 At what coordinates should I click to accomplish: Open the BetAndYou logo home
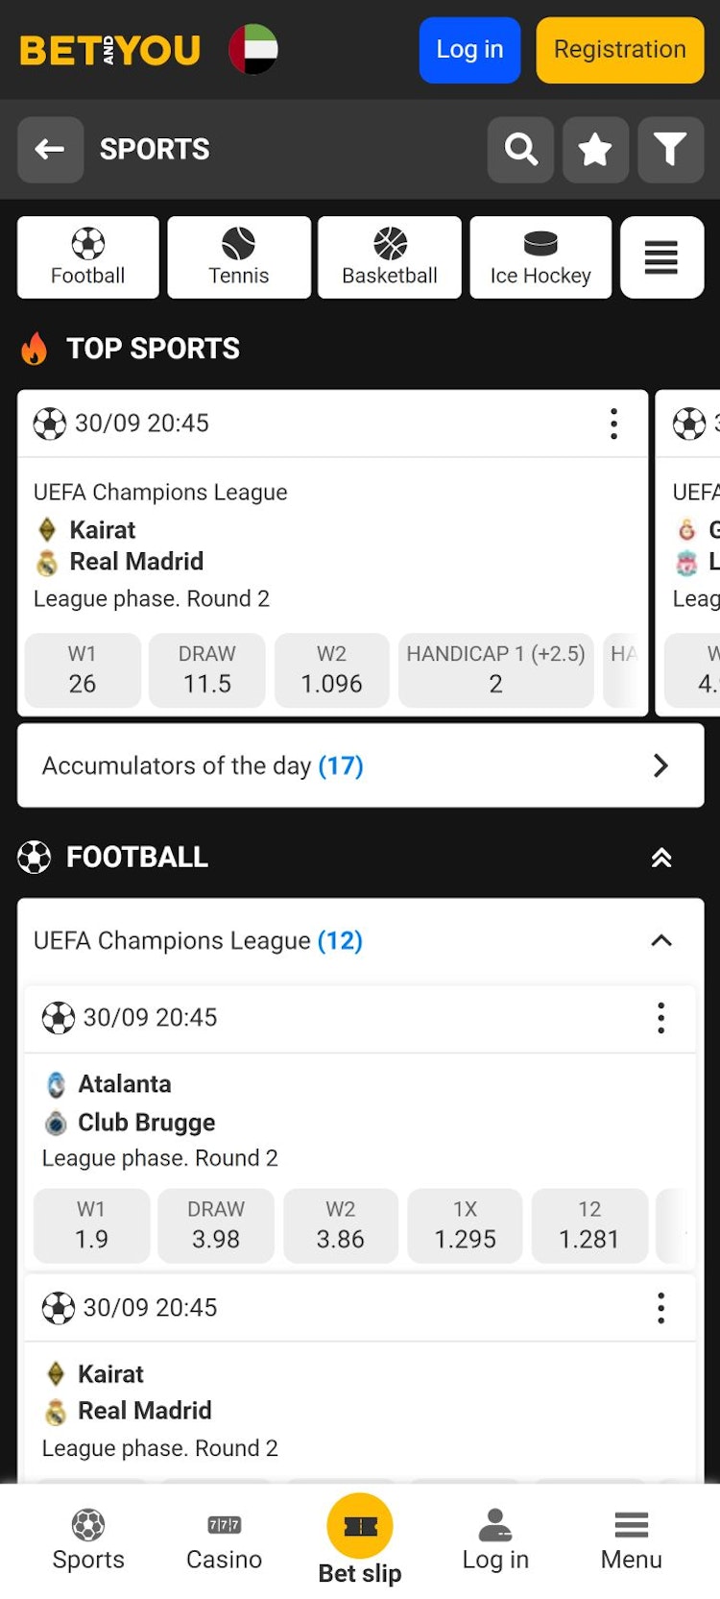pos(110,50)
